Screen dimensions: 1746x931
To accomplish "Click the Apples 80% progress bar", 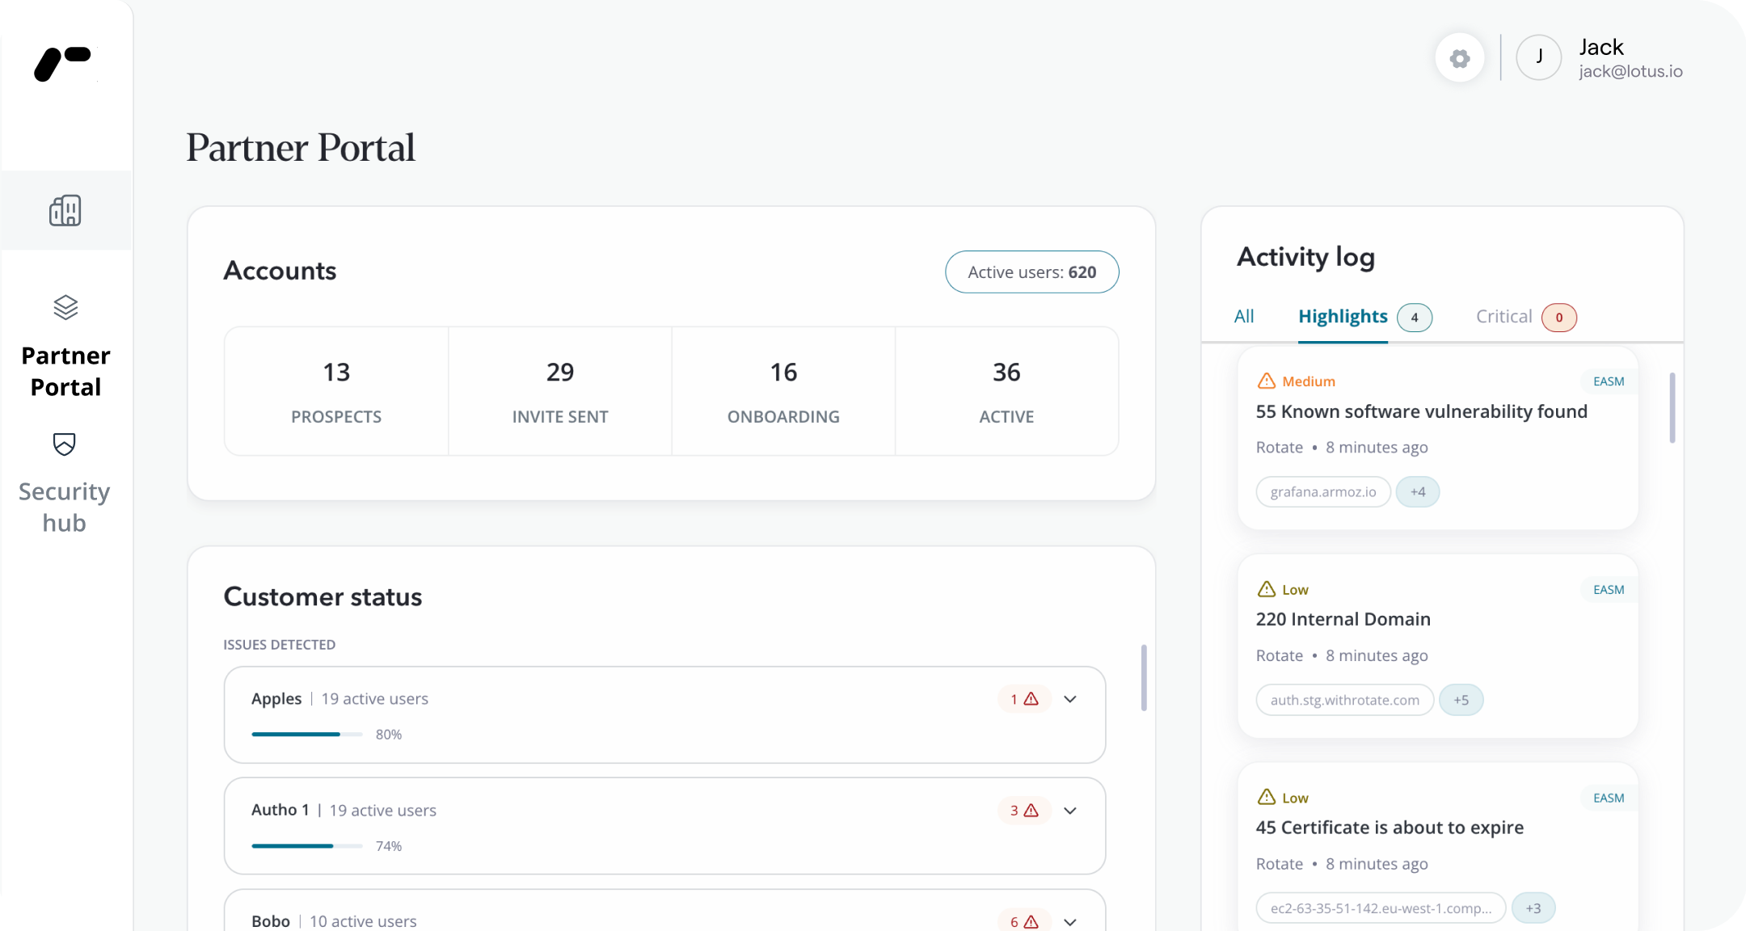I will coord(306,734).
